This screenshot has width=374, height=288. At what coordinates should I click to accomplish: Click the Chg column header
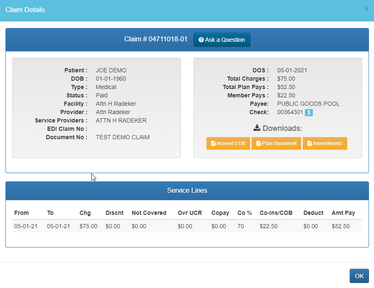[x=85, y=213]
